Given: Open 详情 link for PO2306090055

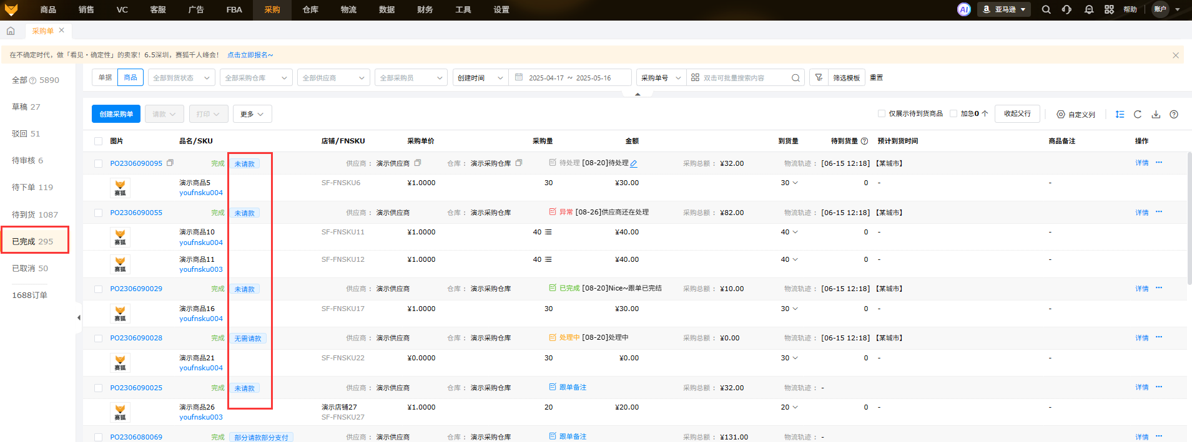Looking at the screenshot, I should pyautogui.click(x=1141, y=213).
